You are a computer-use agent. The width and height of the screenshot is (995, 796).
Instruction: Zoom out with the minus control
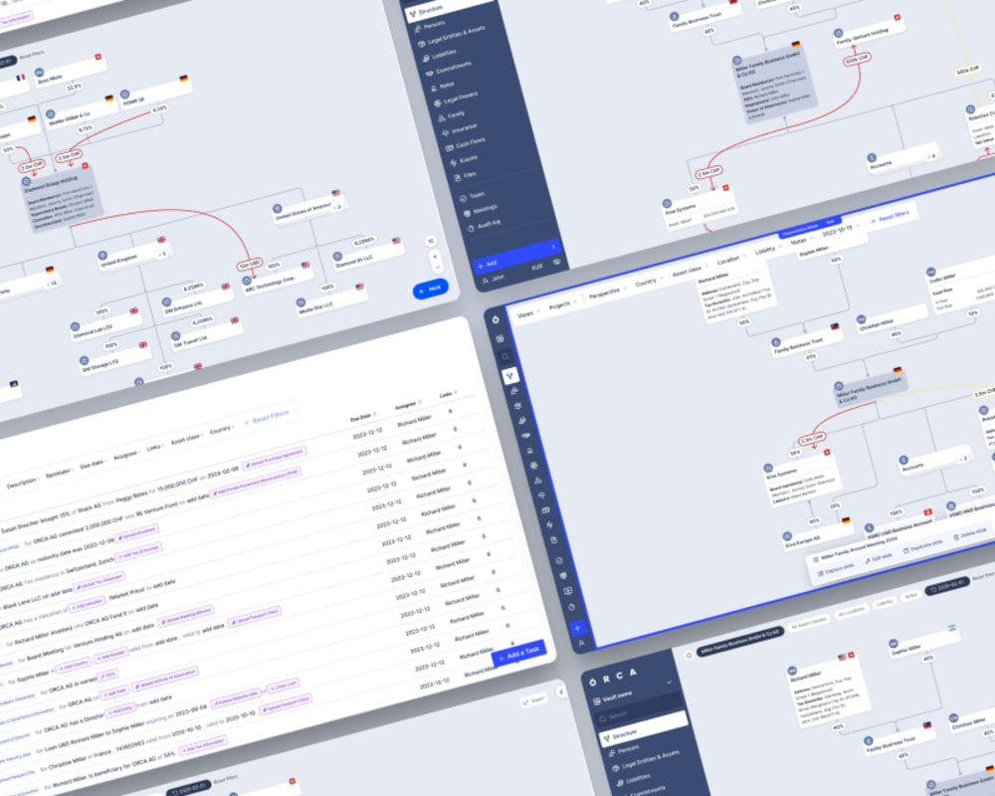click(x=437, y=268)
